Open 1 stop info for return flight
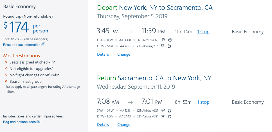Viewport: 272px width, 132px height. pos(203,102)
